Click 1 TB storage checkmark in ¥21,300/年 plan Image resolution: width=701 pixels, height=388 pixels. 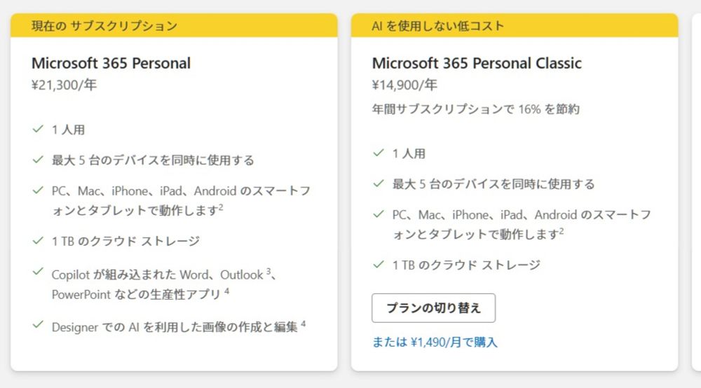38,240
